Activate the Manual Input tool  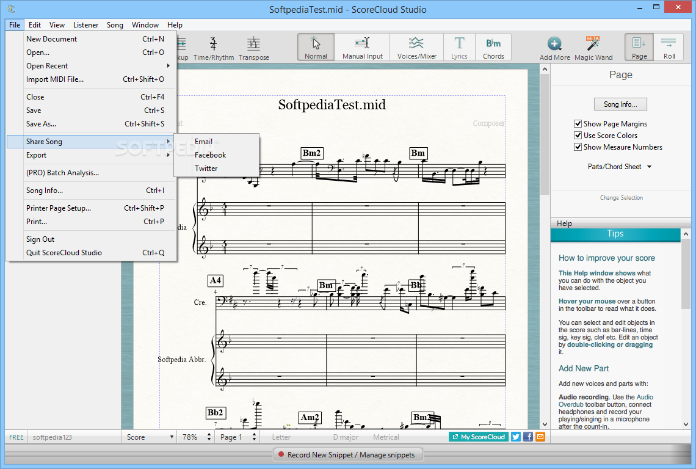click(x=362, y=47)
